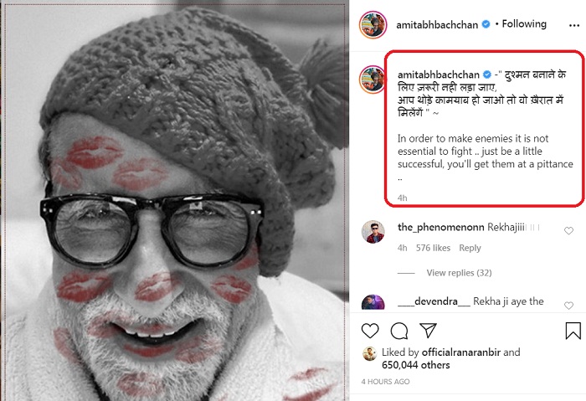Click the '4 HOURS AGO' post timestamp

point(386,382)
